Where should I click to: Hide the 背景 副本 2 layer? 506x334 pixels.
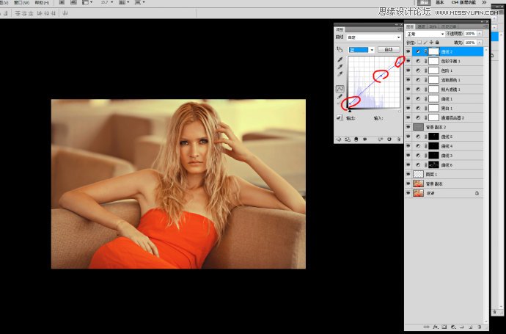(408, 127)
